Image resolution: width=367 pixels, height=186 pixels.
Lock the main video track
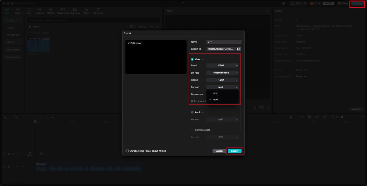[9, 154]
